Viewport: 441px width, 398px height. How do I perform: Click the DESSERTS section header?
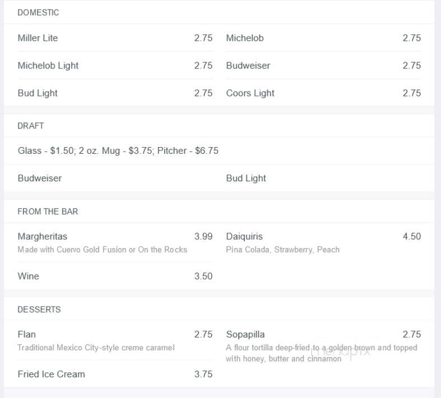tap(39, 309)
